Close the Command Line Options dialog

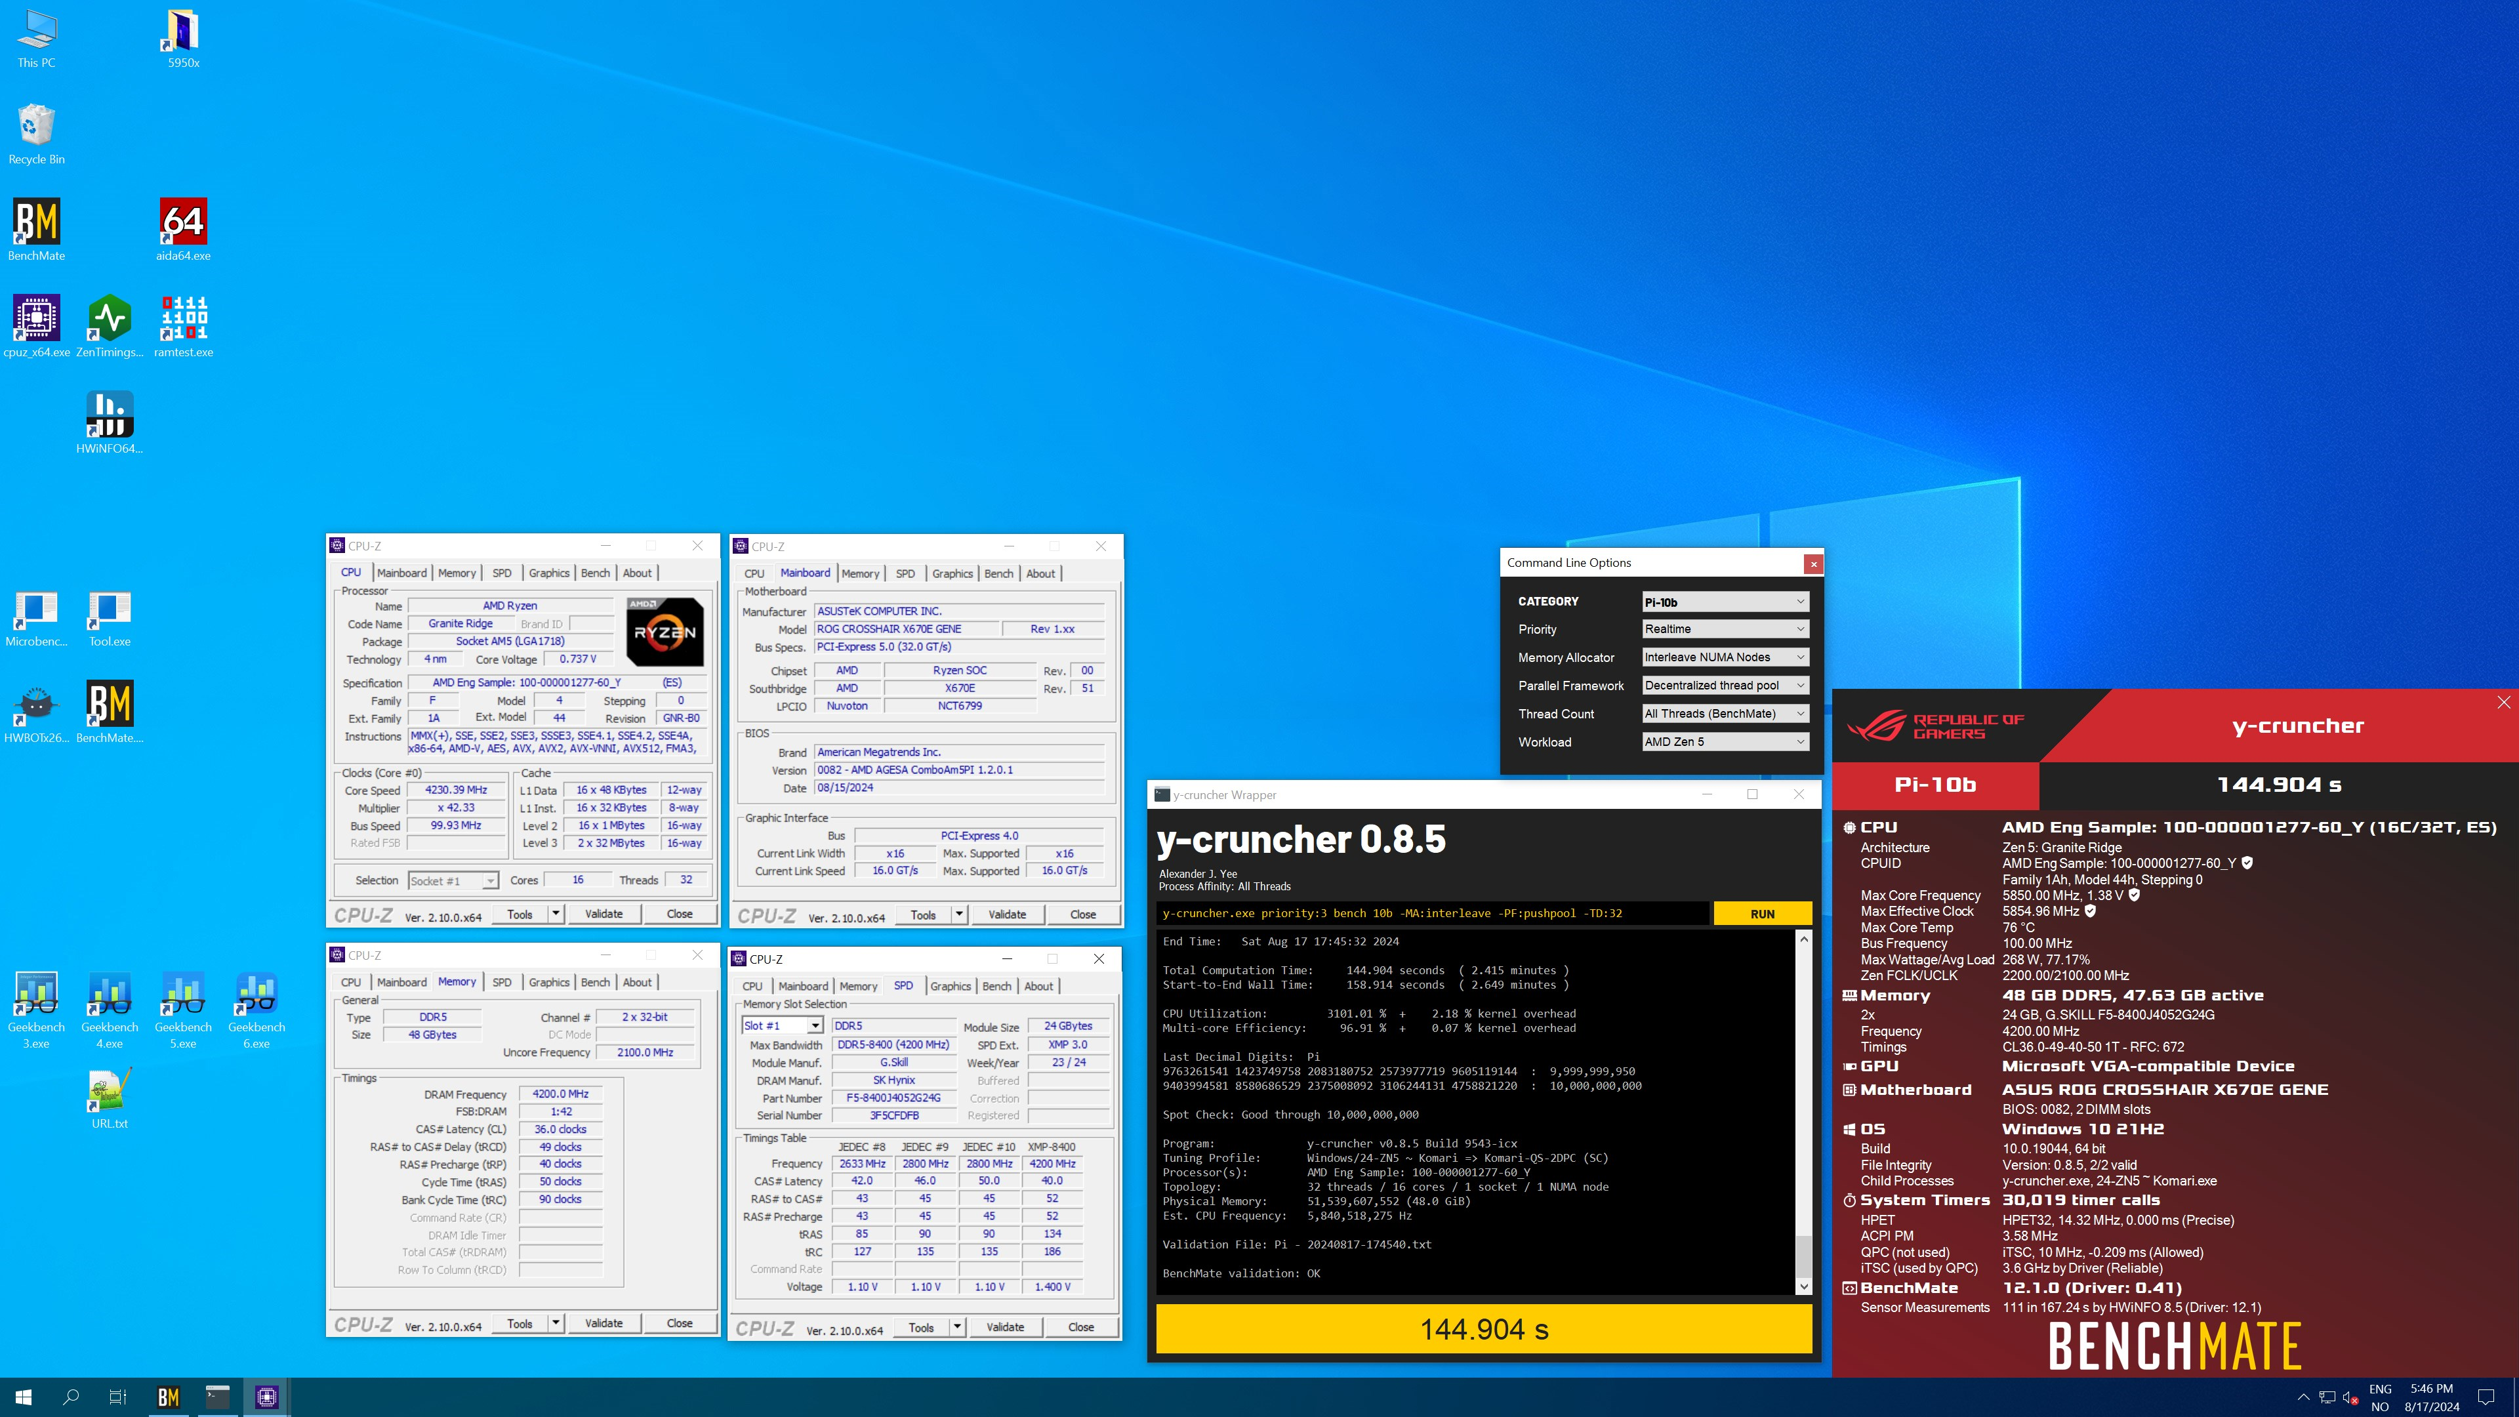tap(1813, 564)
